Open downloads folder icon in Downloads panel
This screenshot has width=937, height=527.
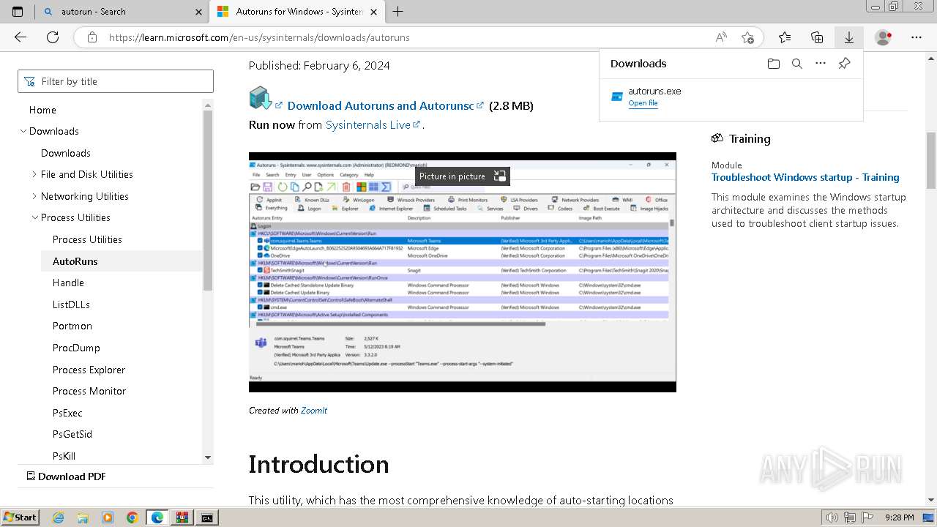pos(774,64)
